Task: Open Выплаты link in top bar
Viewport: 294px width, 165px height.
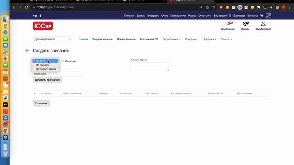Action: coord(252,16)
